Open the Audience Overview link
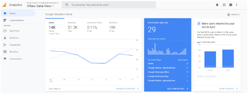The height and width of the screenshot is (94, 248). pyautogui.click(x=127, y=89)
